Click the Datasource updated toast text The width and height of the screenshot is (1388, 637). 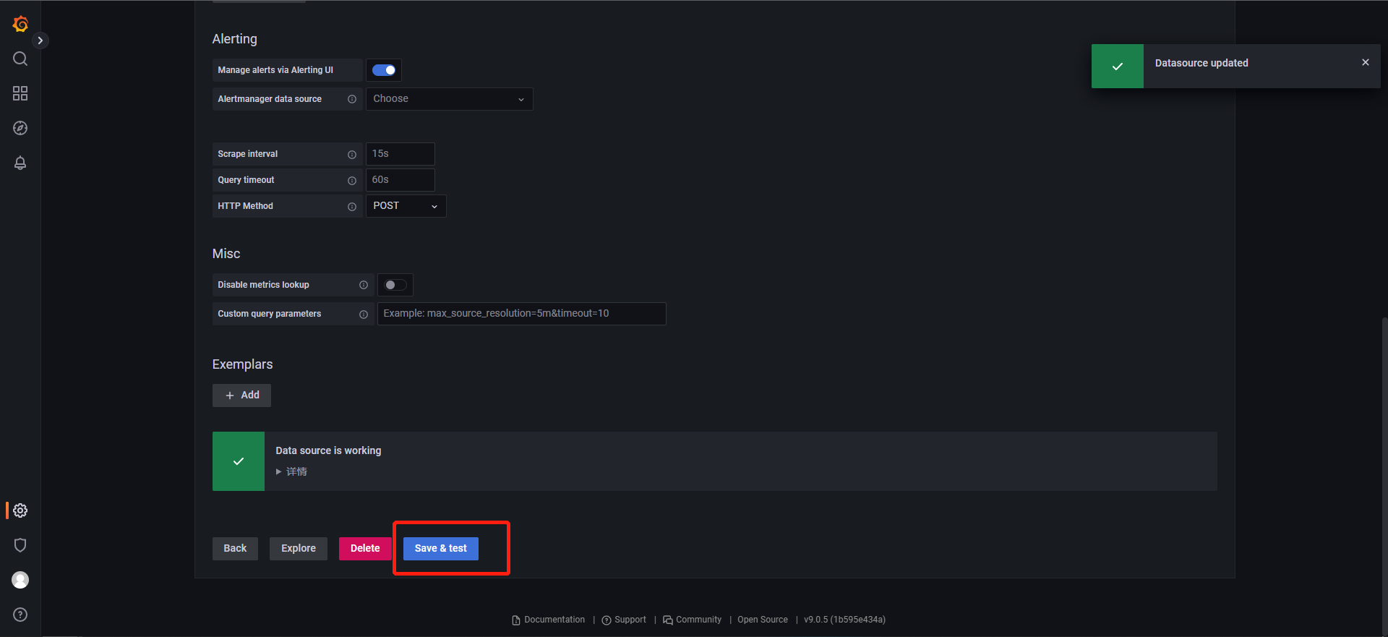(1201, 63)
